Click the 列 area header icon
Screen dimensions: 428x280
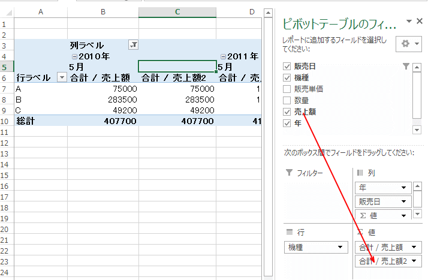(x=360, y=173)
